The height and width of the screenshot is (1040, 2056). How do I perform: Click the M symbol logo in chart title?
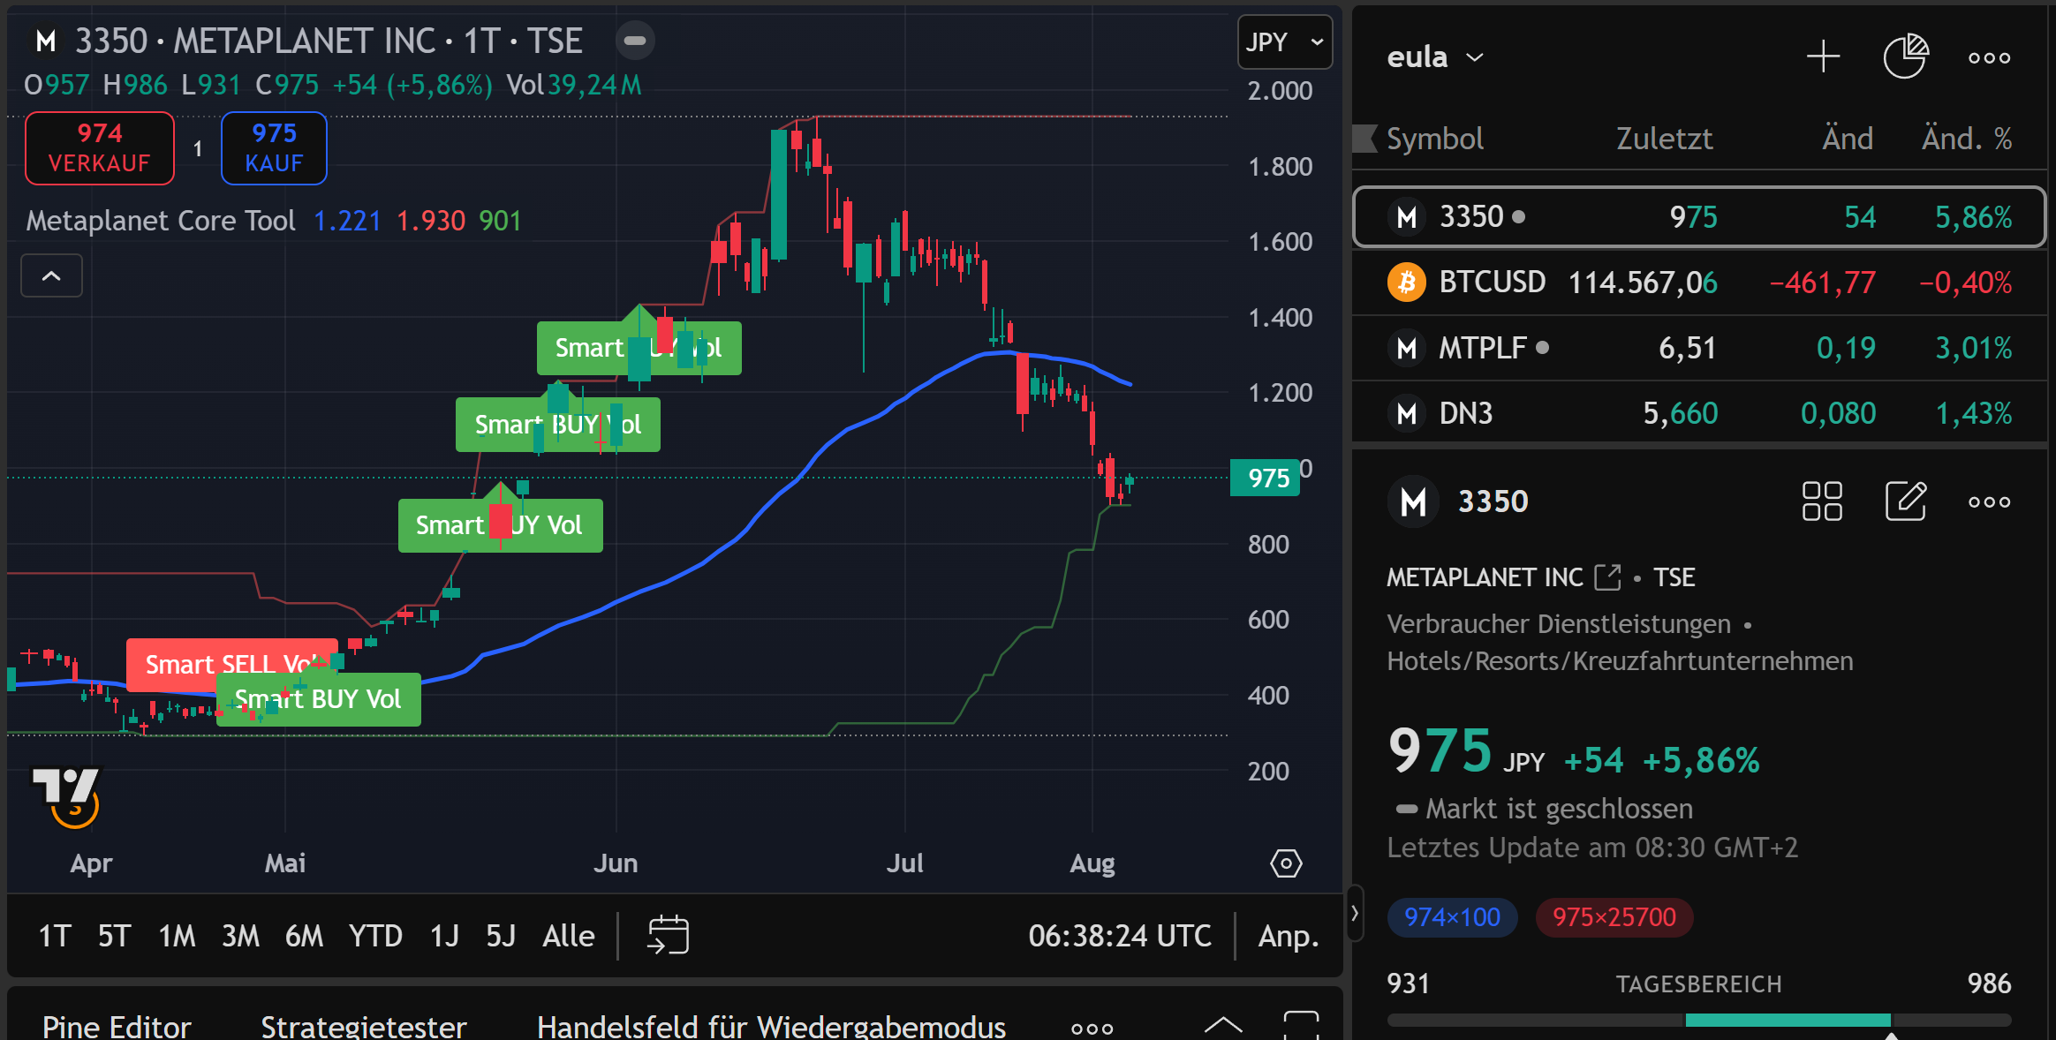pos(46,41)
